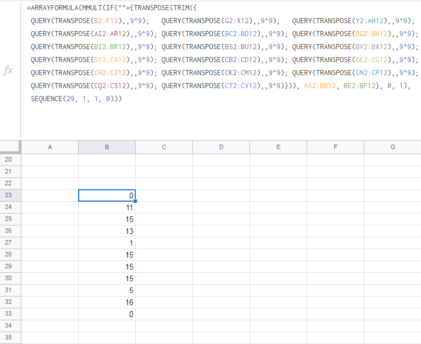The height and width of the screenshot is (344, 421).
Task: Click the CB2:CD12 range in formula
Action: point(241,59)
